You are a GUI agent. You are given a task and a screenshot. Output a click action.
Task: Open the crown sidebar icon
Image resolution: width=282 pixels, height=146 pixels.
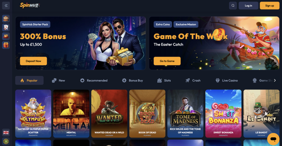pyautogui.click(x=6, y=36)
